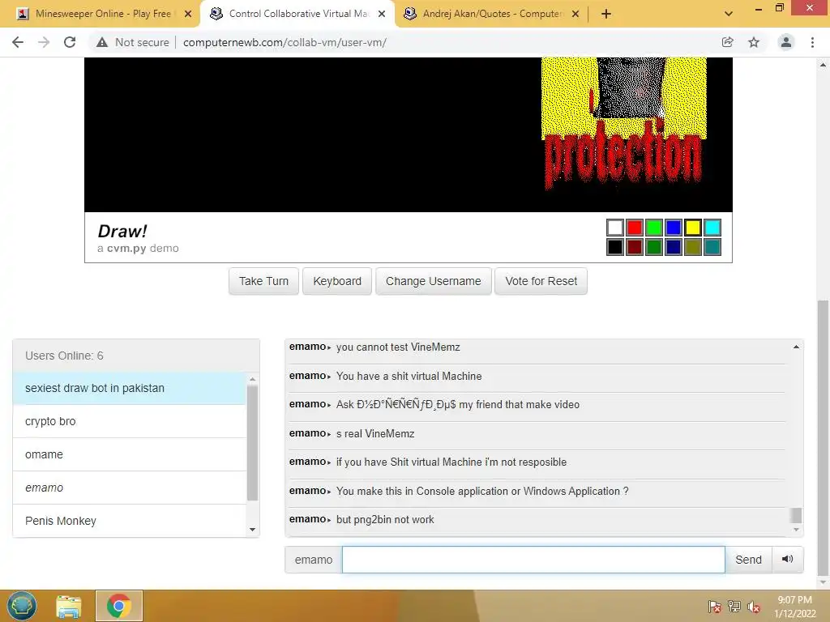Viewport: 830px width, 622px height.
Task: Click the Not secure warning icon
Action: (102, 42)
